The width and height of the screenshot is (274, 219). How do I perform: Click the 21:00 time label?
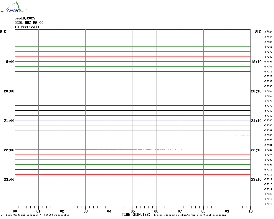coord(9,120)
